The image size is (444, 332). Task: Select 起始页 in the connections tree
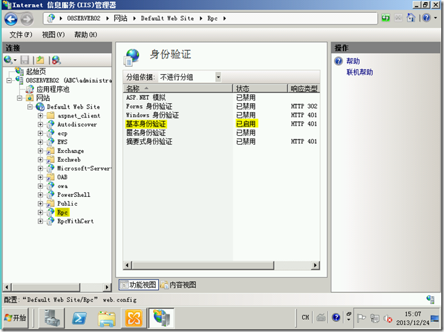[36, 71]
